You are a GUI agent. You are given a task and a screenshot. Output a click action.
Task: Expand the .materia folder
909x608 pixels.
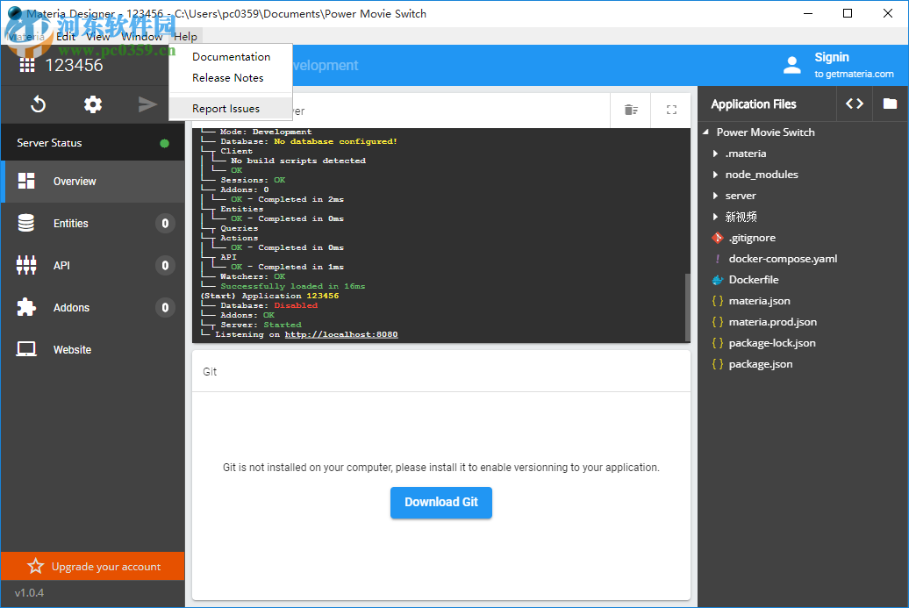(716, 154)
